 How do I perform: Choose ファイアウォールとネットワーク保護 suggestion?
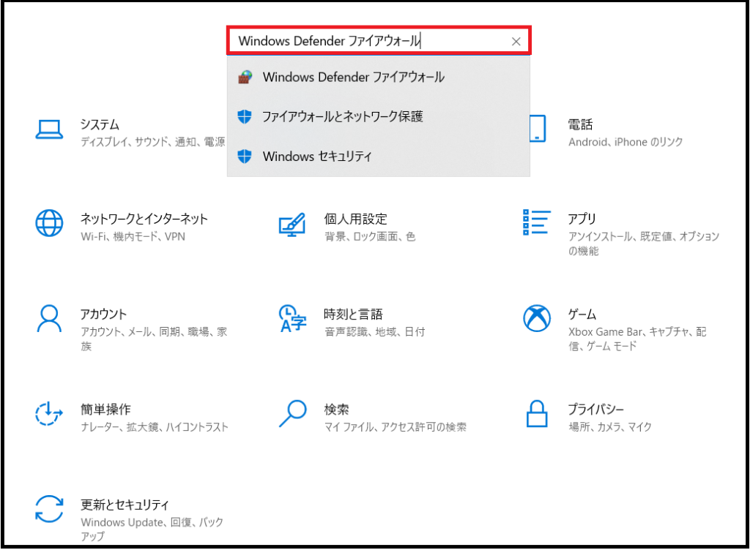pos(379,116)
